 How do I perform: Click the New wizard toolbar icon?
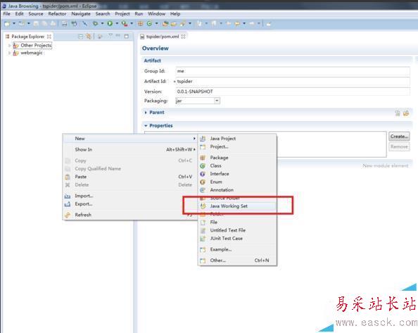coord(7,24)
